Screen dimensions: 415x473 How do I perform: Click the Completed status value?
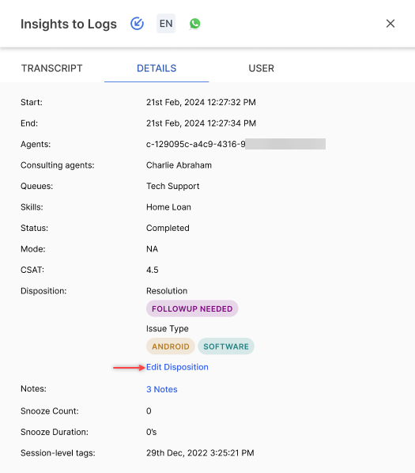click(168, 228)
